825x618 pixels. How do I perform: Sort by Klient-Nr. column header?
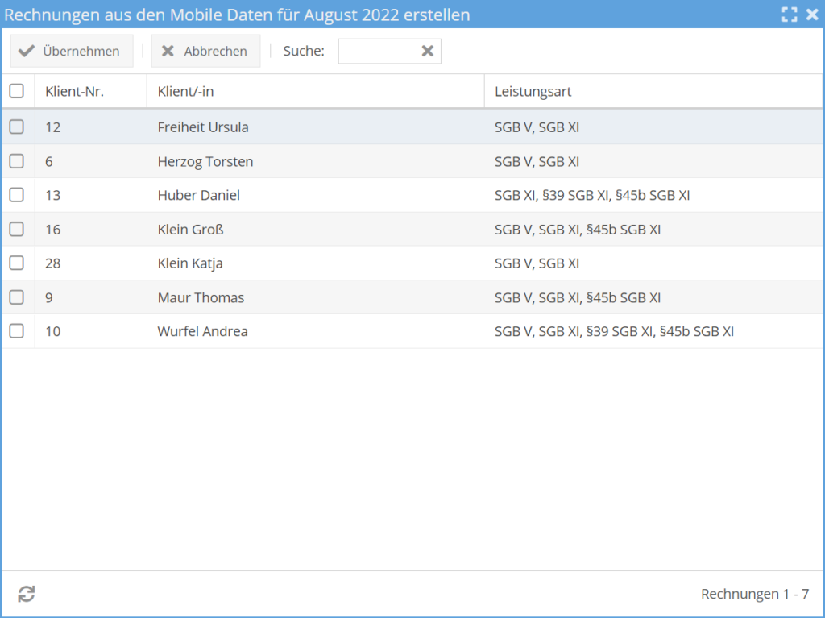(x=75, y=92)
